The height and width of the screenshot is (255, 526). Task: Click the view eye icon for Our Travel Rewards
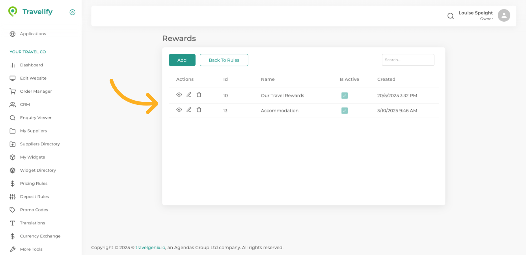pos(179,95)
